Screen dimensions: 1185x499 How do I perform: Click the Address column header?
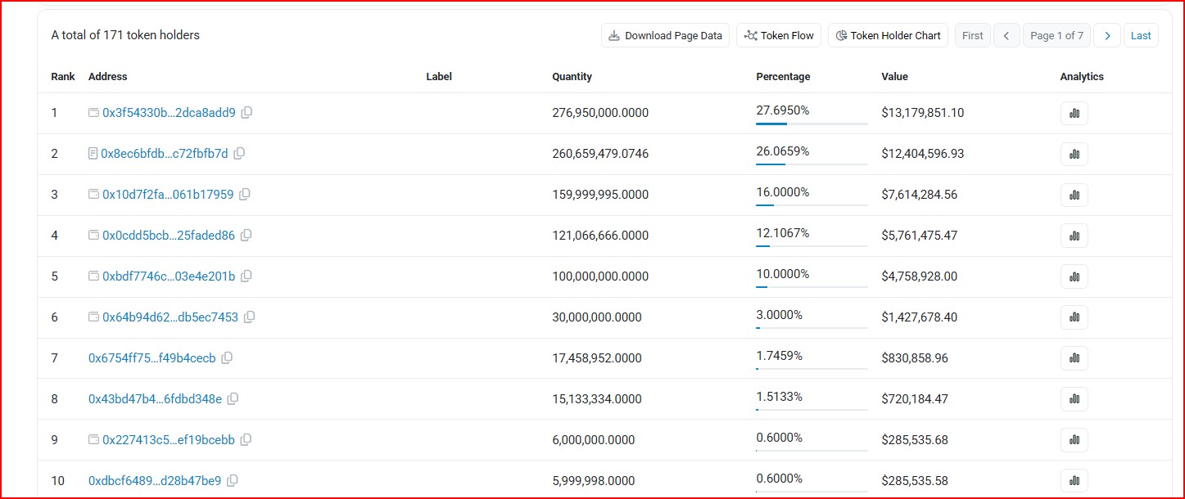(108, 77)
